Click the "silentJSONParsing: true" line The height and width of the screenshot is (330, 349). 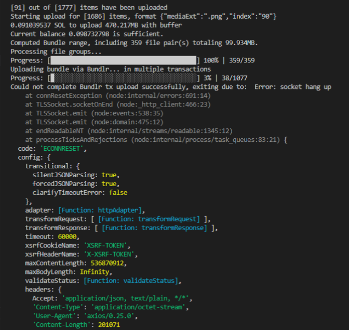[76, 175]
